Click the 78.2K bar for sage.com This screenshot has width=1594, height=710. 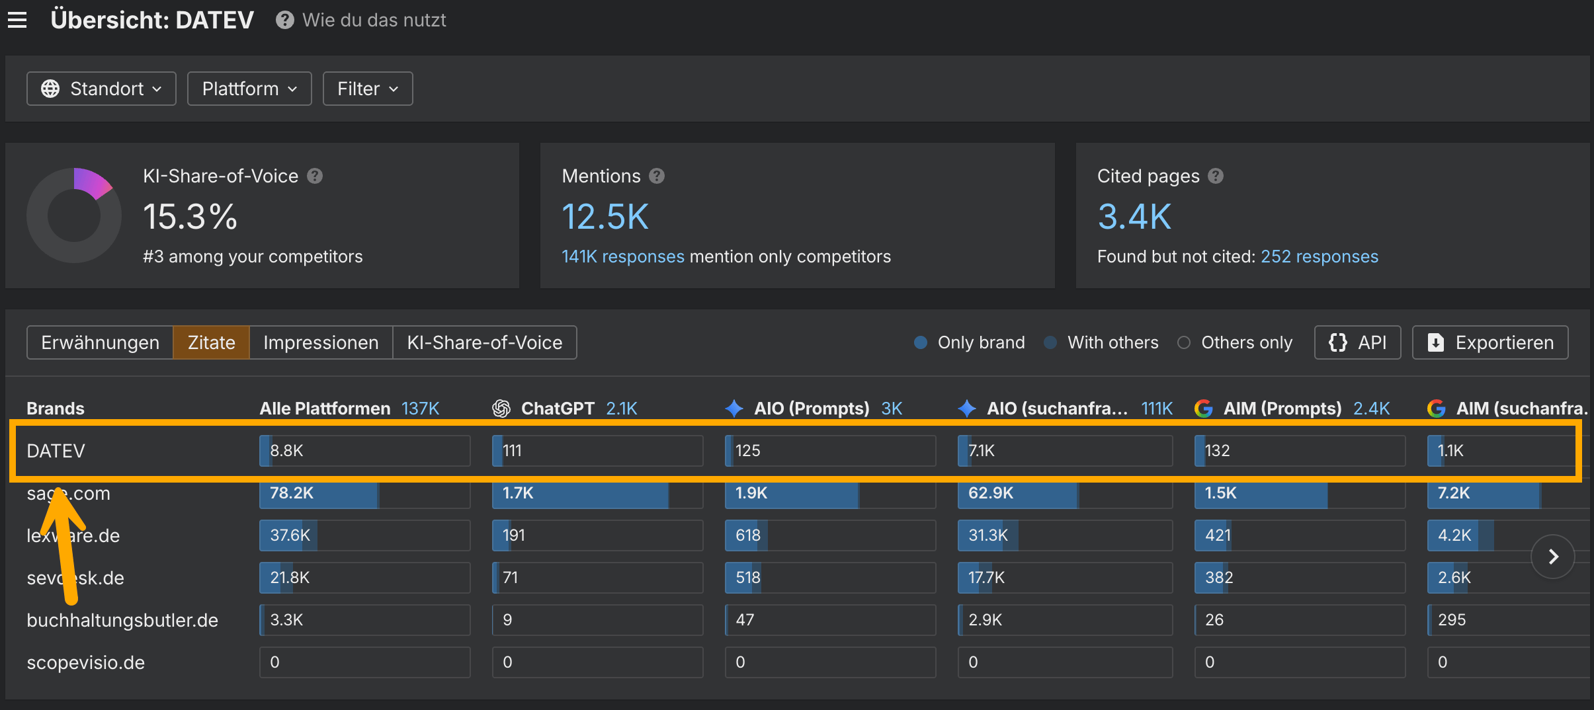point(364,493)
